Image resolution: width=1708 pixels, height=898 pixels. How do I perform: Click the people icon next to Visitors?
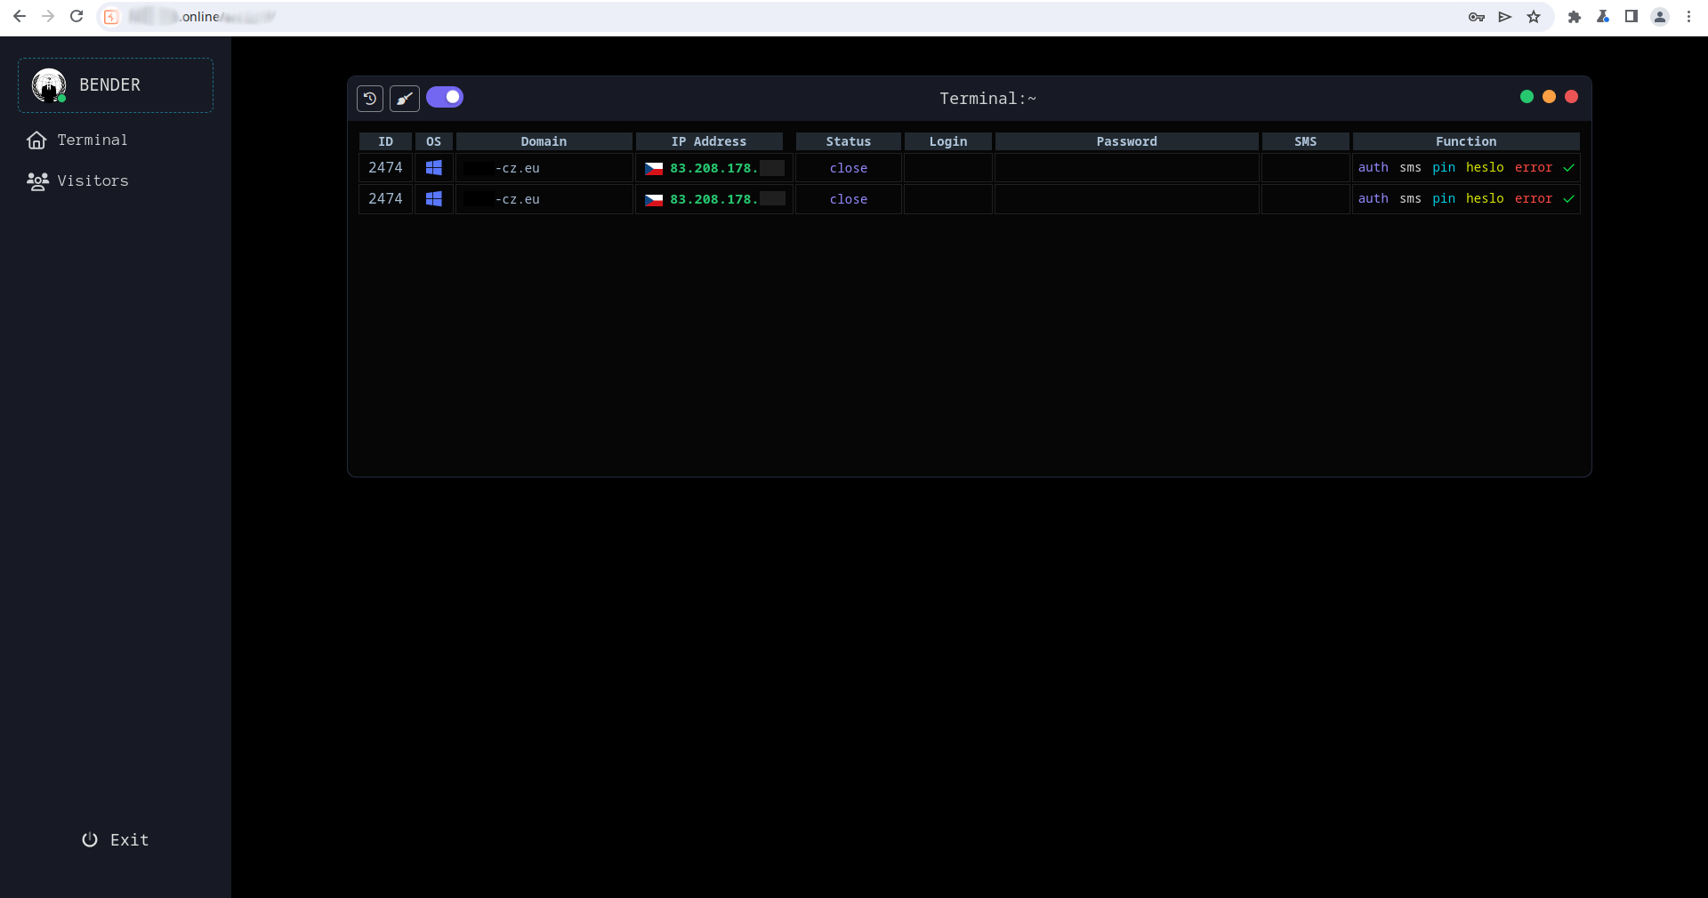(37, 181)
